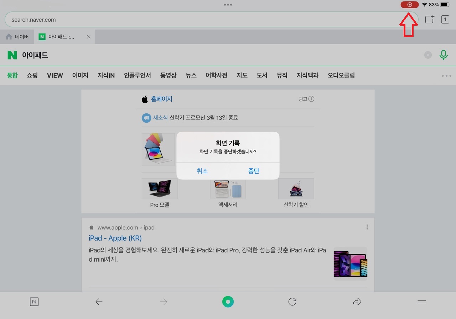Tap the three dots at top center

click(x=228, y=5)
